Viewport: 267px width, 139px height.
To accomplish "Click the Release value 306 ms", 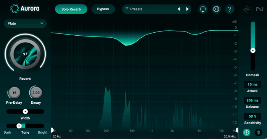I will coord(253,100).
